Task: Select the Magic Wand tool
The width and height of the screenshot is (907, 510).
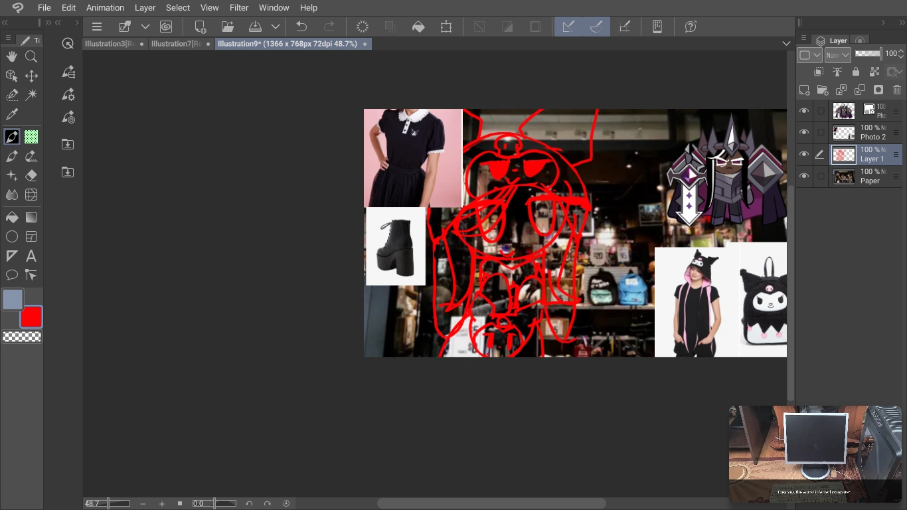Action: click(31, 95)
